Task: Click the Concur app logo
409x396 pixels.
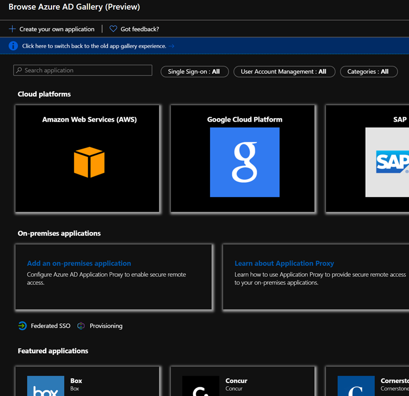Action: click(x=200, y=387)
